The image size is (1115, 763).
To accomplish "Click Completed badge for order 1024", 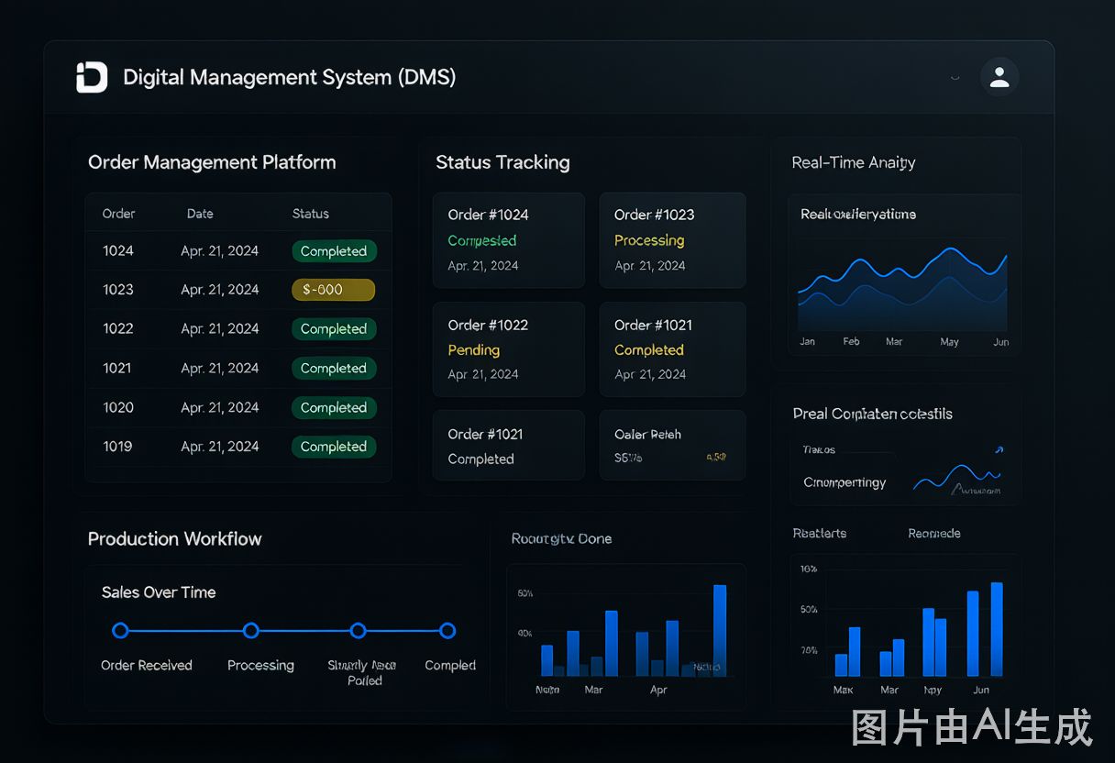I will pyautogui.click(x=334, y=251).
